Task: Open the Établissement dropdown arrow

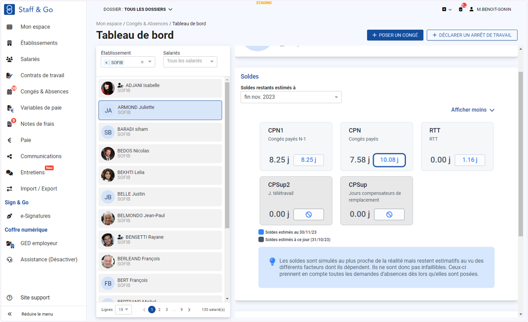Action: [150, 62]
